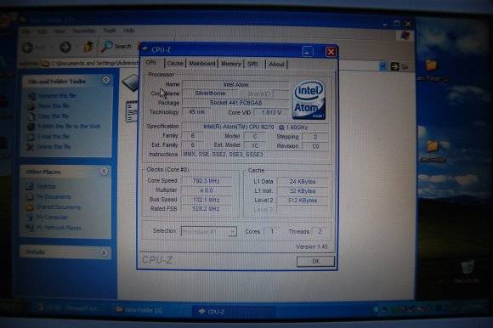
Task: Open the Help menu
Action: click(x=129, y=31)
